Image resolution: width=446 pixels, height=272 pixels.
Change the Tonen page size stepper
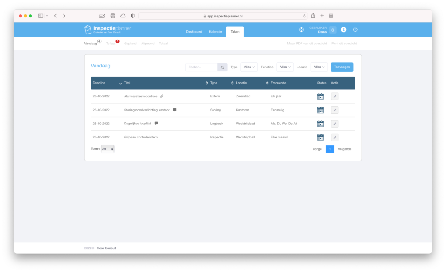[x=107, y=148]
